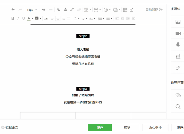The width and height of the screenshot is (184, 134).
Task: Apply the text background highlight color
Action: click(x=37, y=18)
